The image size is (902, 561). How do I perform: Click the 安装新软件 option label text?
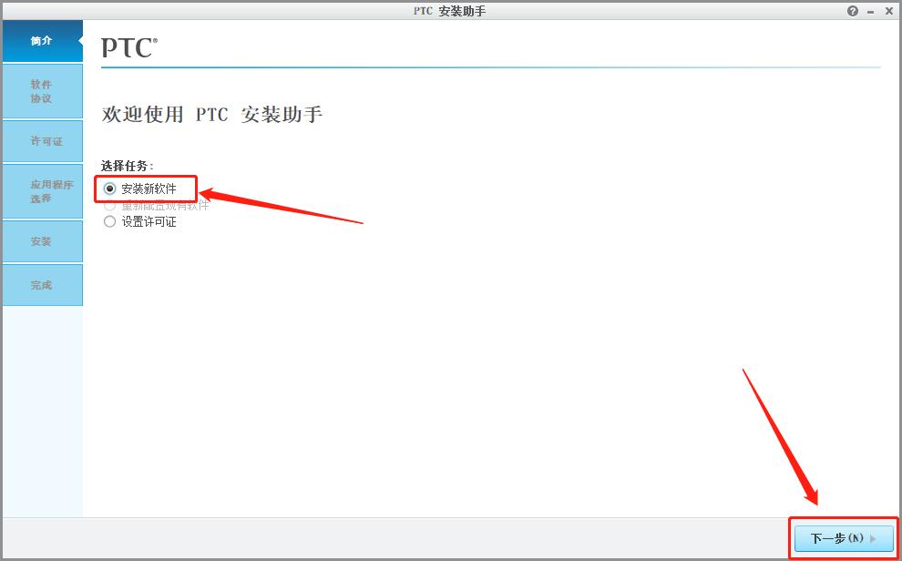pos(149,189)
